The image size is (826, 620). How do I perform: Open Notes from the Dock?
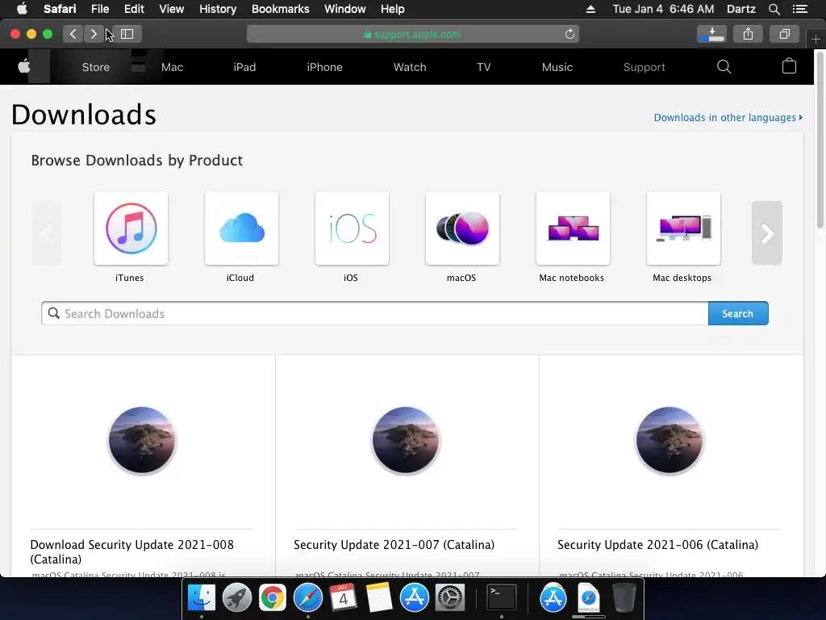coord(379,597)
